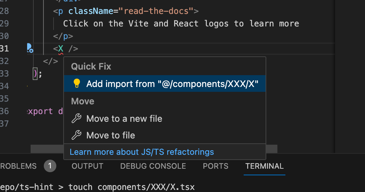Click the editor's horizontal scrollbar thumb
The image size is (365, 192).
pyautogui.click(x=47, y=149)
